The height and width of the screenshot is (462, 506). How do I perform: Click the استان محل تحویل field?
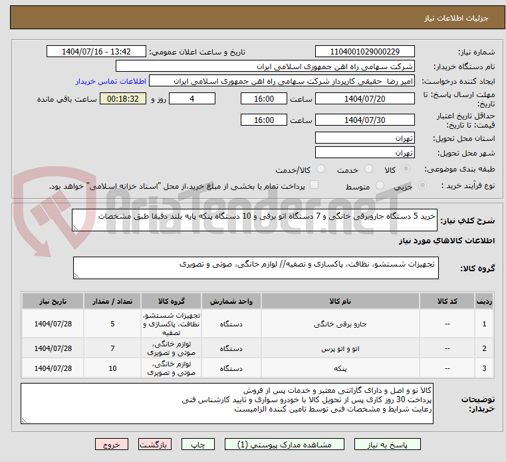(364, 138)
